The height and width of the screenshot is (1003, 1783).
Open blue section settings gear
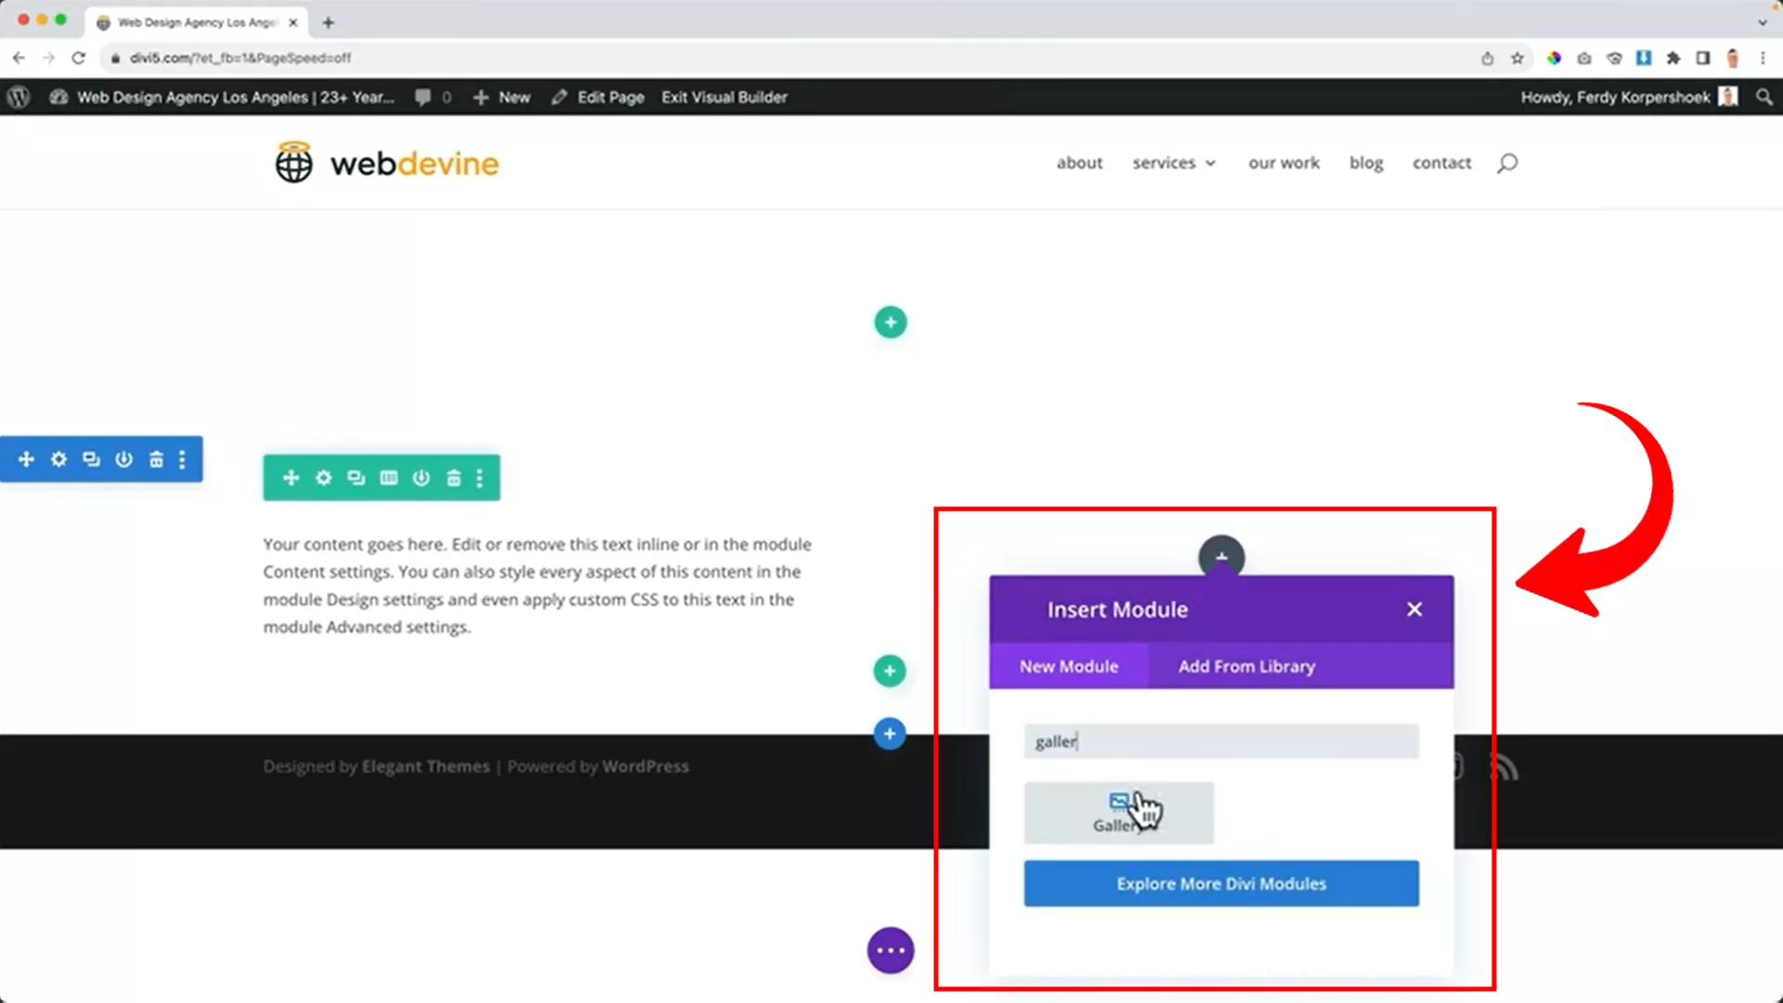(59, 460)
